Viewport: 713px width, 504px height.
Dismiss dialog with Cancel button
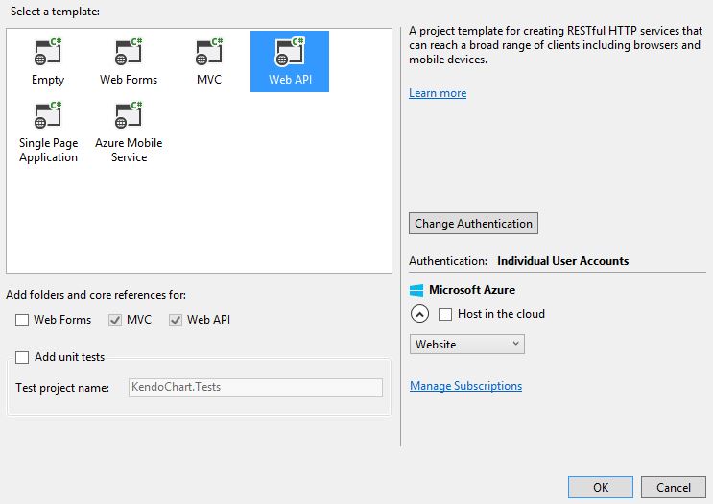674,487
